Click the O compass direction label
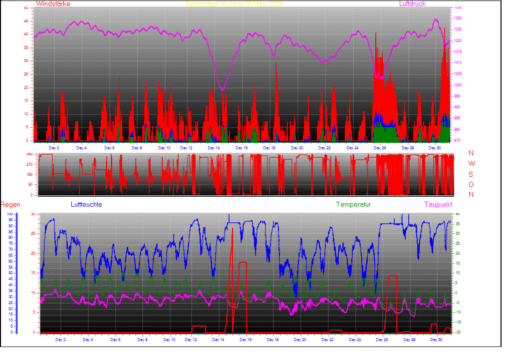 (x=471, y=184)
